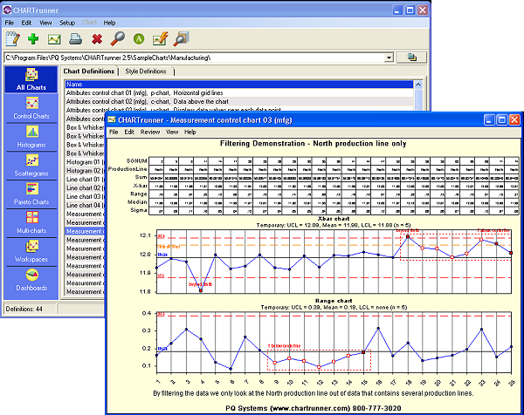This screenshot has width=524, height=415.
Task: Click the display chart toolbar icon
Action: [54, 39]
